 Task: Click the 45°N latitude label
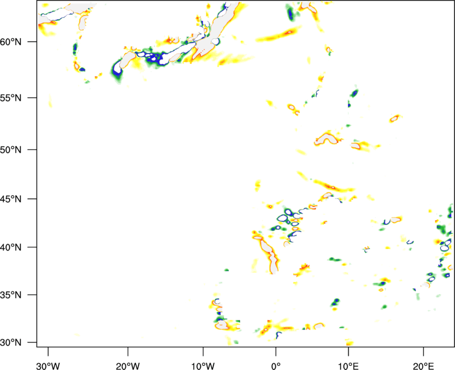[11, 199]
